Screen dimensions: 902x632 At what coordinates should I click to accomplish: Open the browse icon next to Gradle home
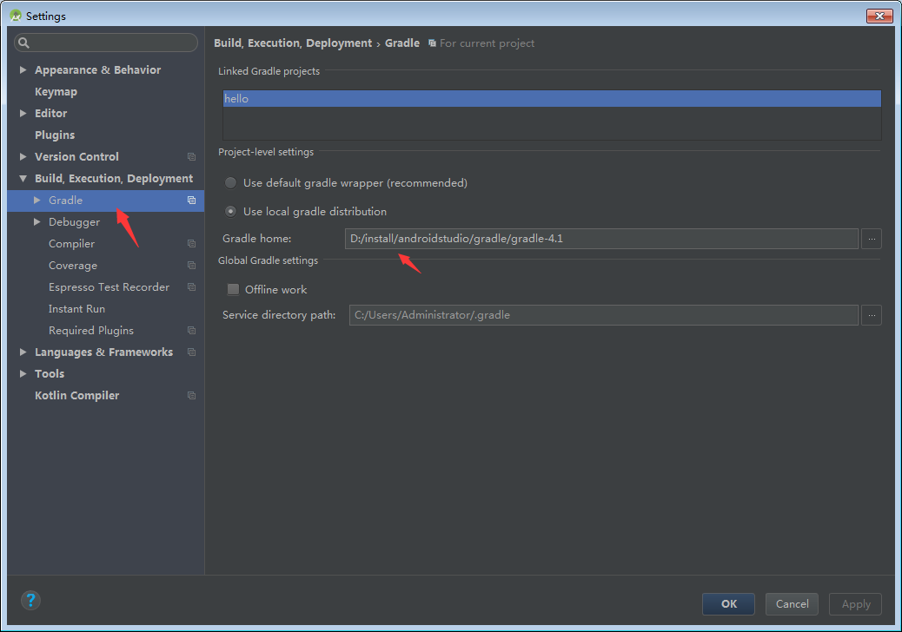tap(872, 238)
